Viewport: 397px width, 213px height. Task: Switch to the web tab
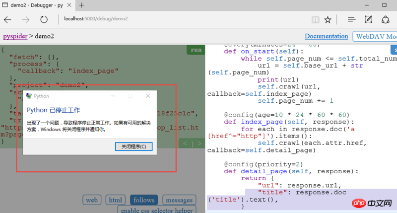(92, 200)
